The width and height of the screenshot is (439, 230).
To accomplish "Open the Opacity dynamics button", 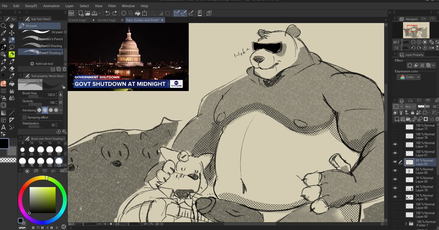I will click(61, 102).
